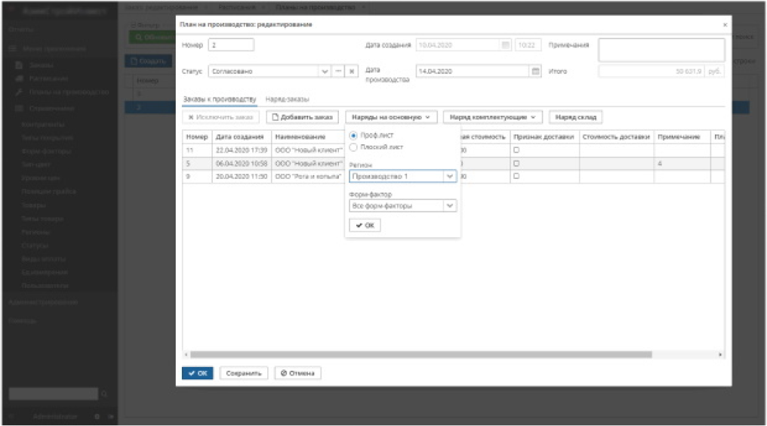Click the sidebar search input field
The image size is (767, 426).
tap(54, 394)
